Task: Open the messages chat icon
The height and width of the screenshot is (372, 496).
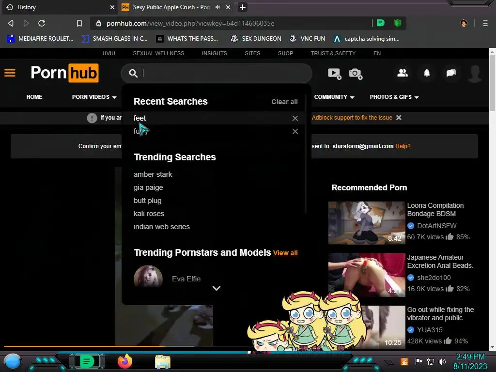Action: pyautogui.click(x=451, y=73)
